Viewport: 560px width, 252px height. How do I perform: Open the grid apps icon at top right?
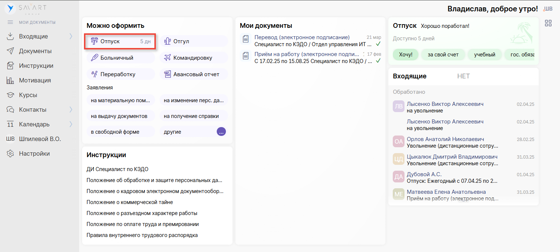548,23
